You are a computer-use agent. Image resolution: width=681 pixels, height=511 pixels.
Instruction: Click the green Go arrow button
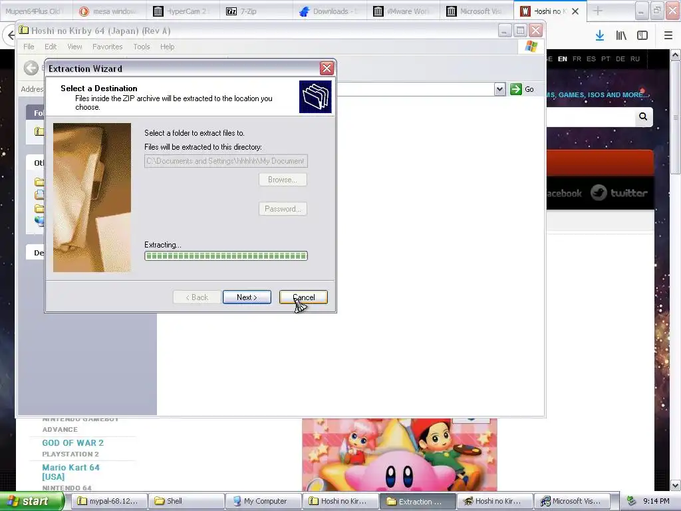pyautogui.click(x=516, y=89)
